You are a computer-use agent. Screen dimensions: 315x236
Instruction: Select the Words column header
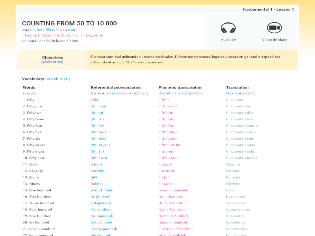pyautogui.click(x=29, y=87)
